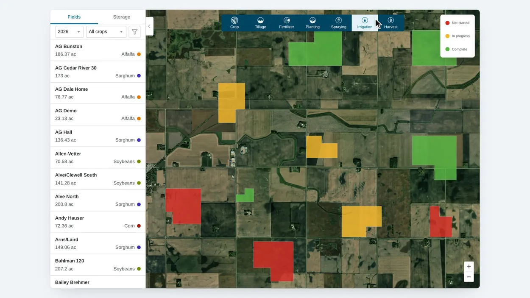
Task: Zoom in on the map
Action: (x=469, y=267)
